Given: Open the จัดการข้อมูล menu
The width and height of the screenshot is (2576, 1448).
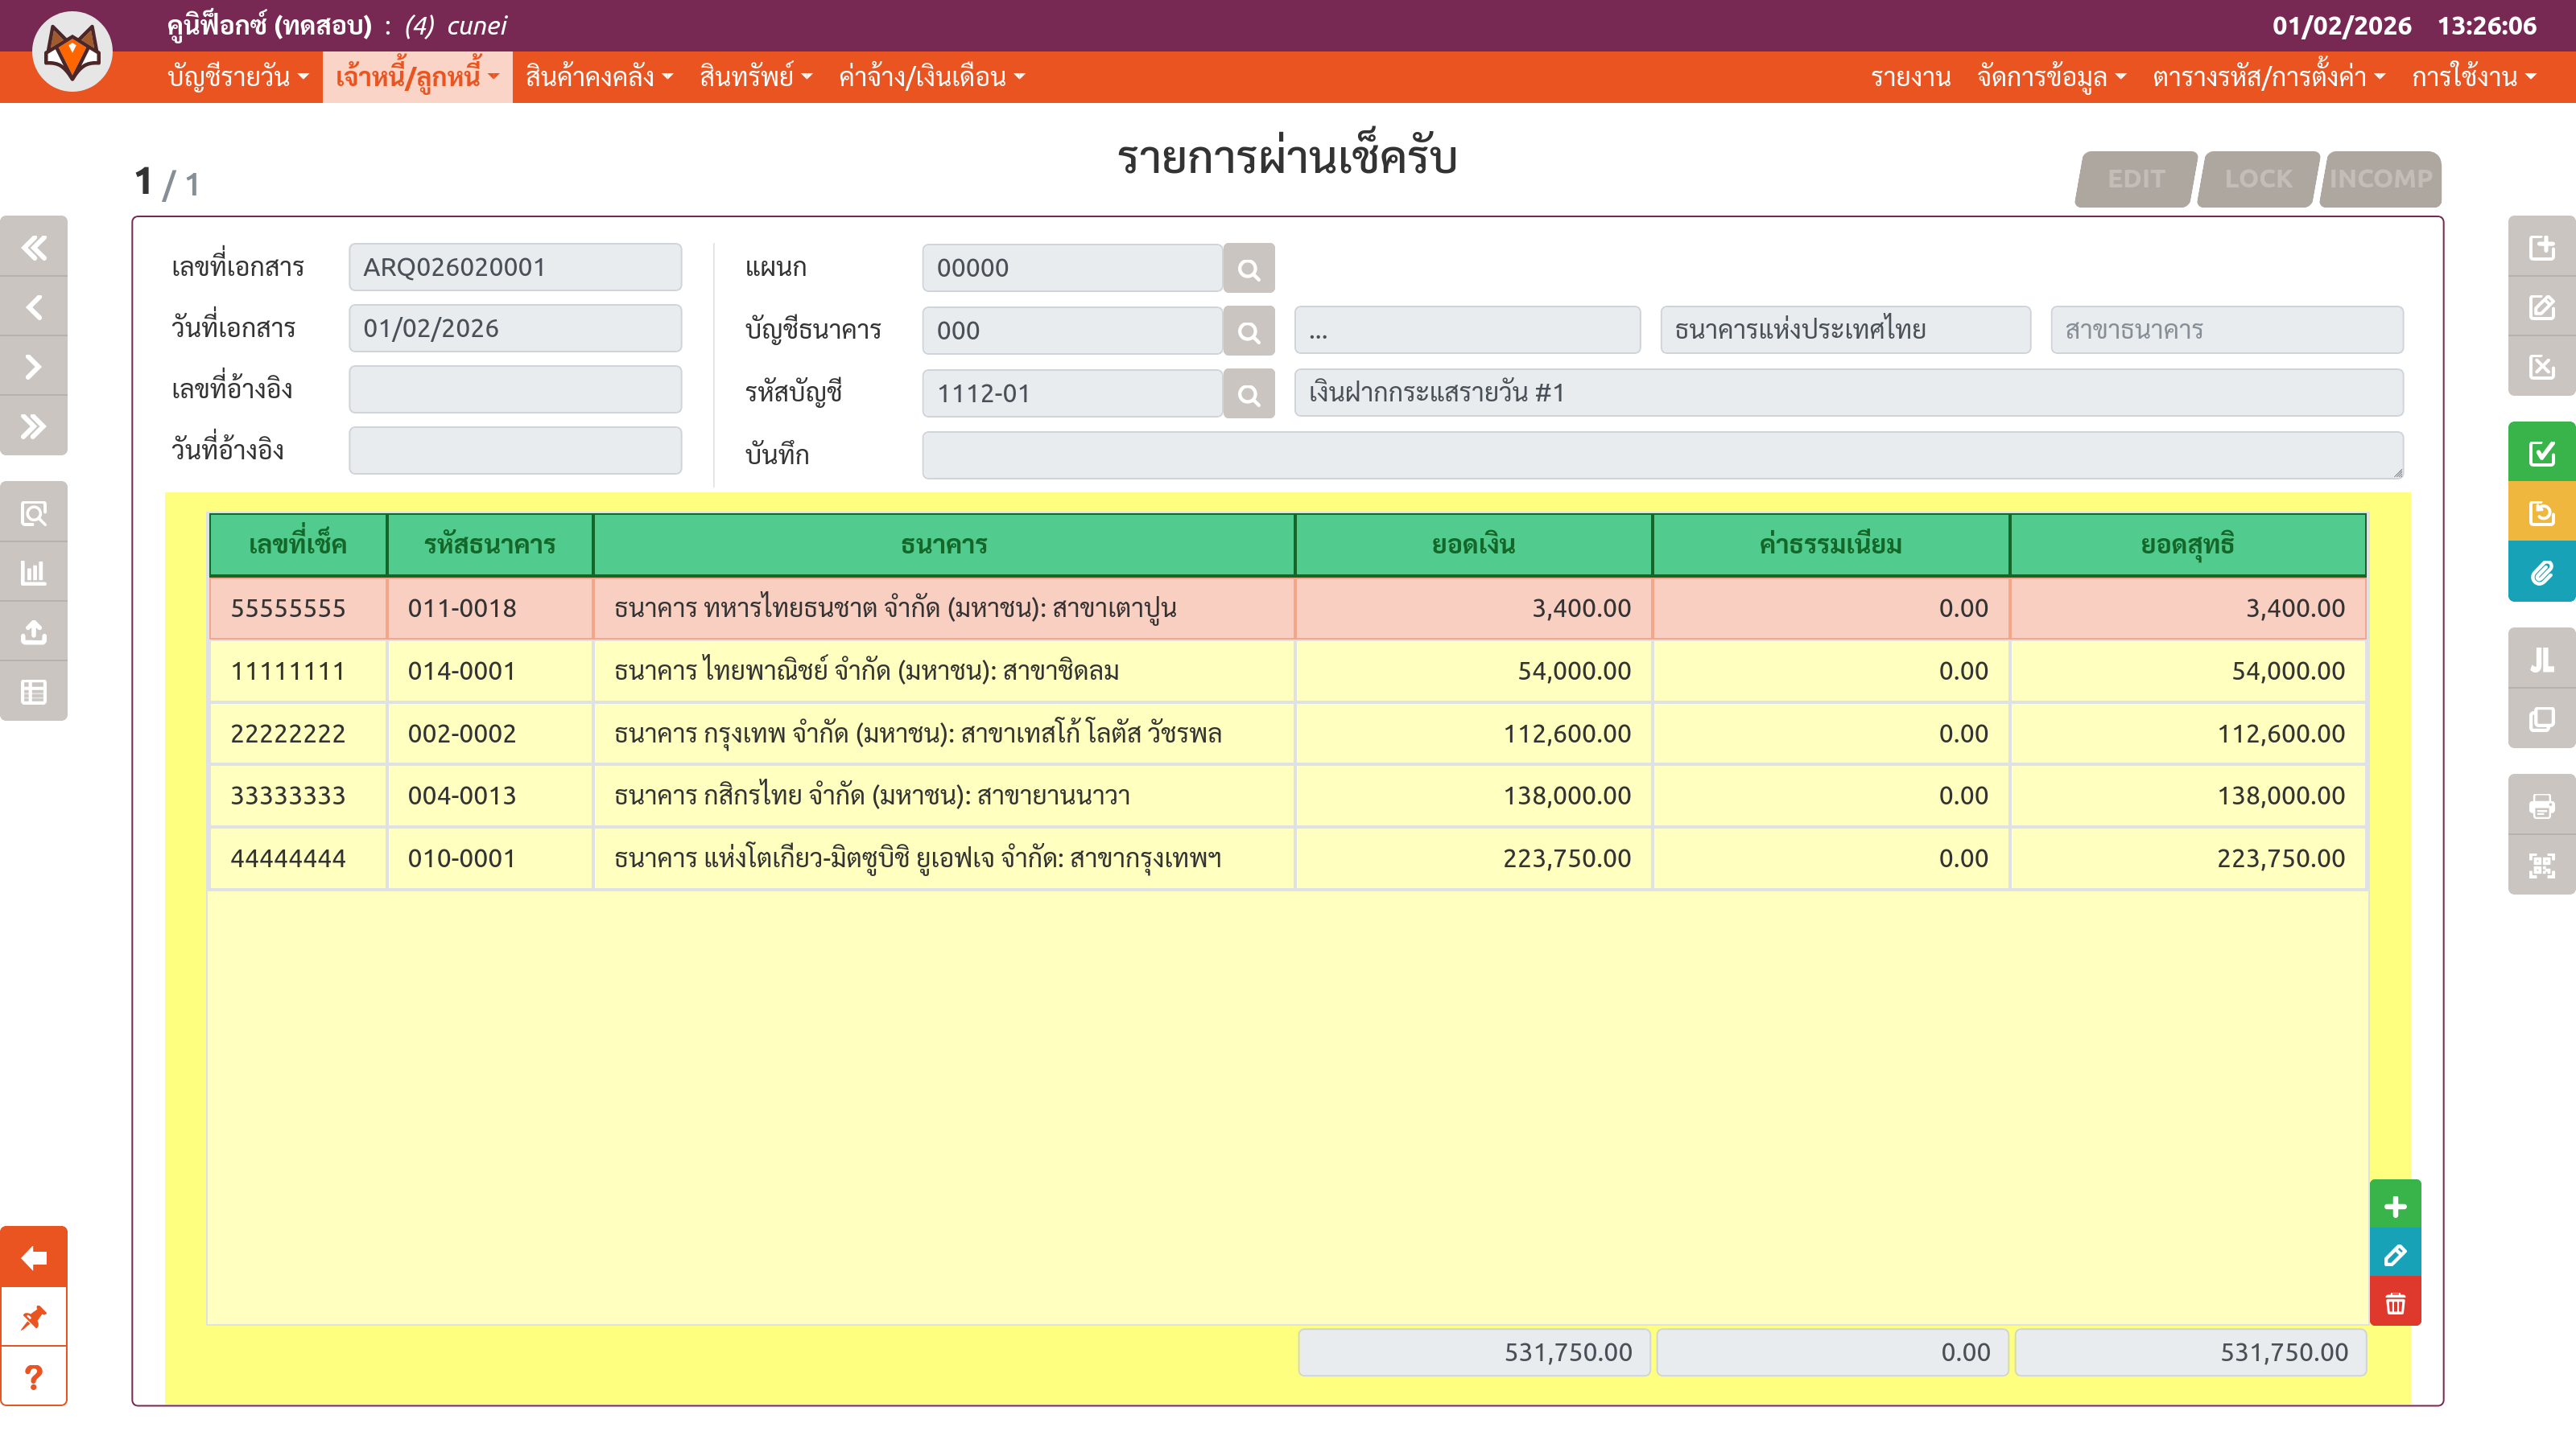Looking at the screenshot, I should 2051,77.
